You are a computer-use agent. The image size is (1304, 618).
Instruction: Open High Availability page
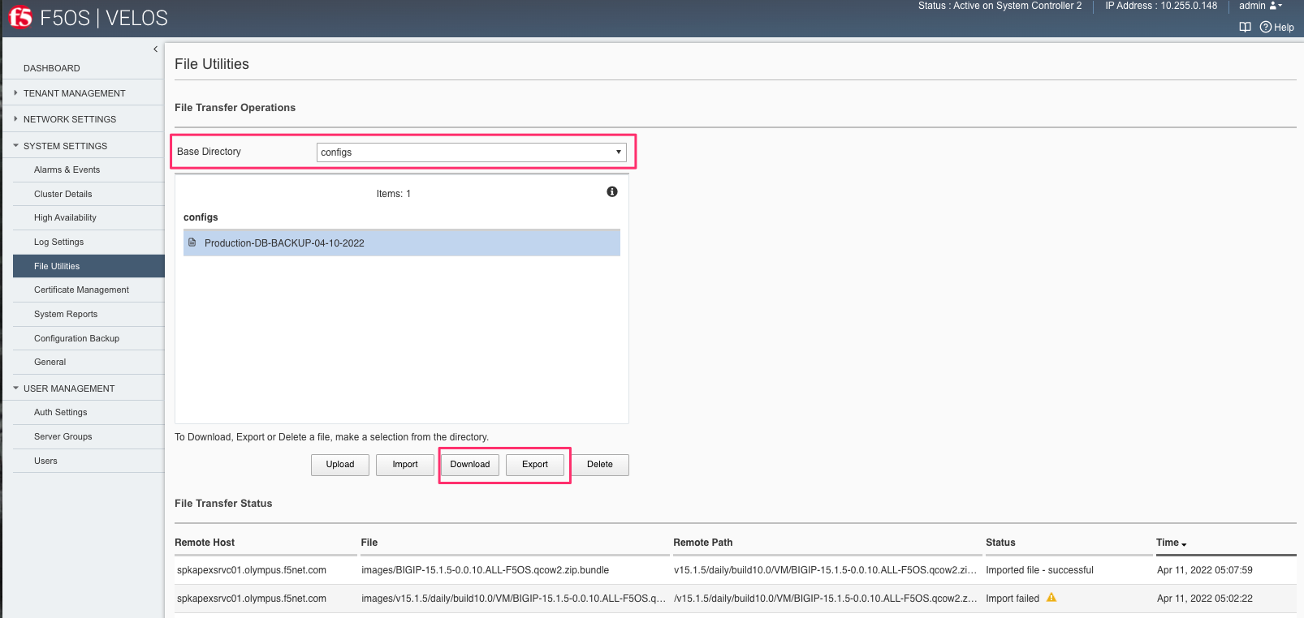coord(65,217)
